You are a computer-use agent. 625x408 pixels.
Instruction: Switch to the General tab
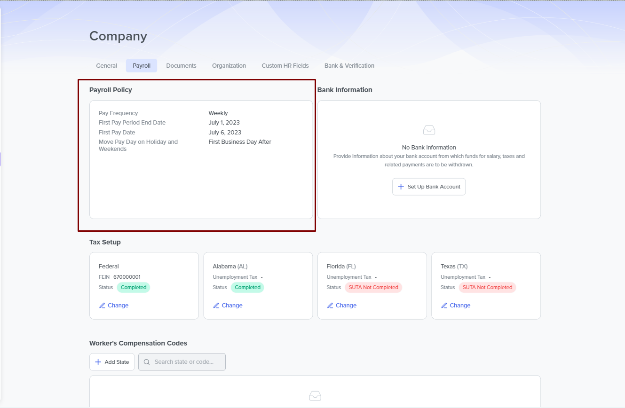coord(106,66)
